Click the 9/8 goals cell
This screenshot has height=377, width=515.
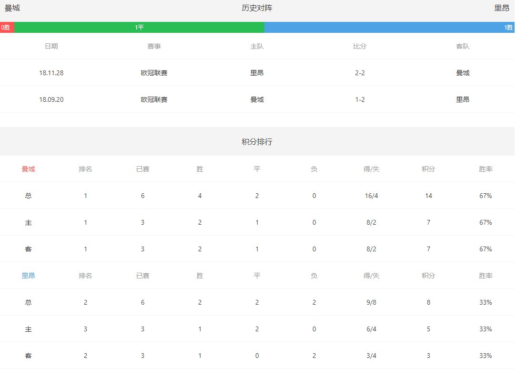(371, 303)
